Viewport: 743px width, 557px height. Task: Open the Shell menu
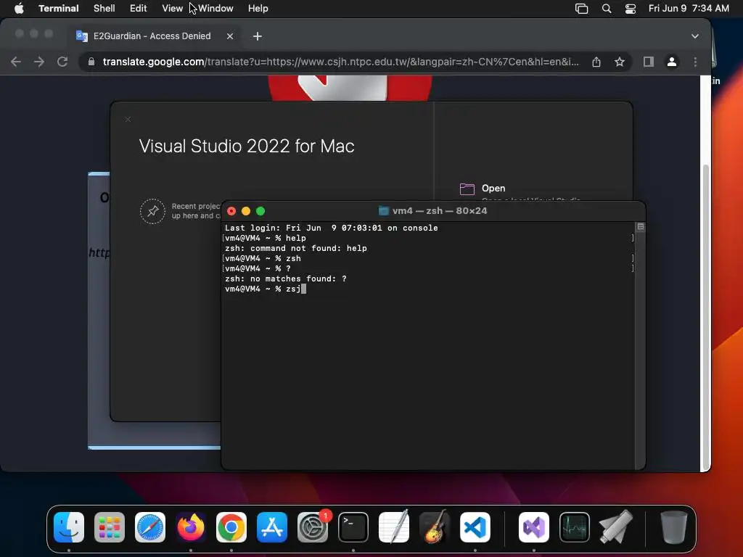(x=104, y=8)
